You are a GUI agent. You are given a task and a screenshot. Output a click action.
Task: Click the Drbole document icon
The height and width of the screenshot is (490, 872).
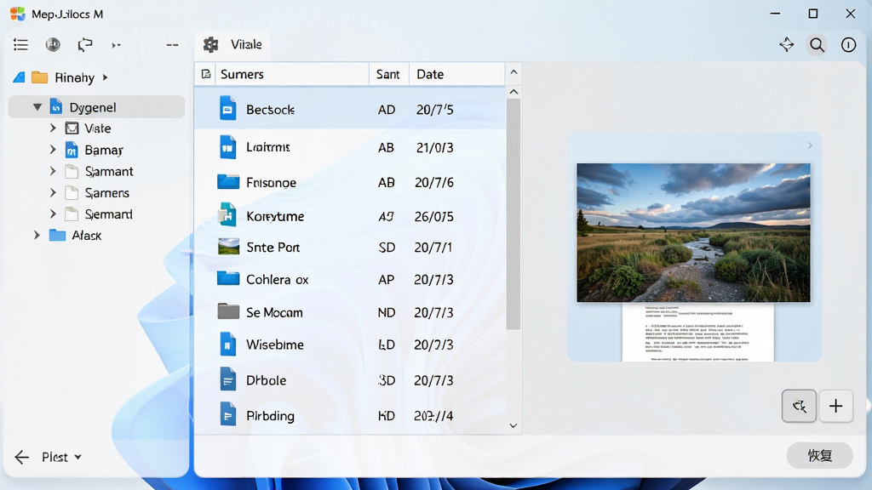pyautogui.click(x=227, y=380)
